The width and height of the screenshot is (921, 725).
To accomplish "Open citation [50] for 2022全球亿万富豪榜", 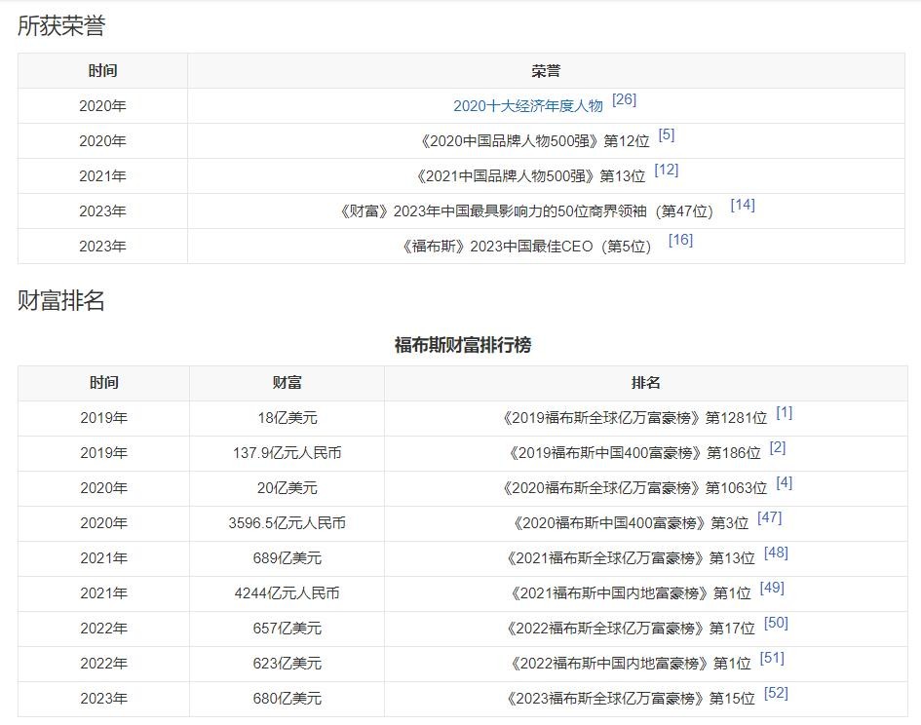I will (776, 624).
